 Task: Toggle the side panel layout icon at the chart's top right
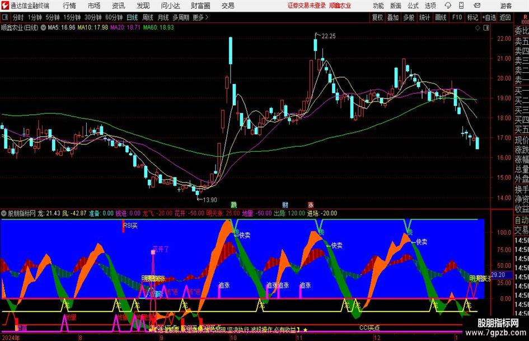(x=486, y=28)
